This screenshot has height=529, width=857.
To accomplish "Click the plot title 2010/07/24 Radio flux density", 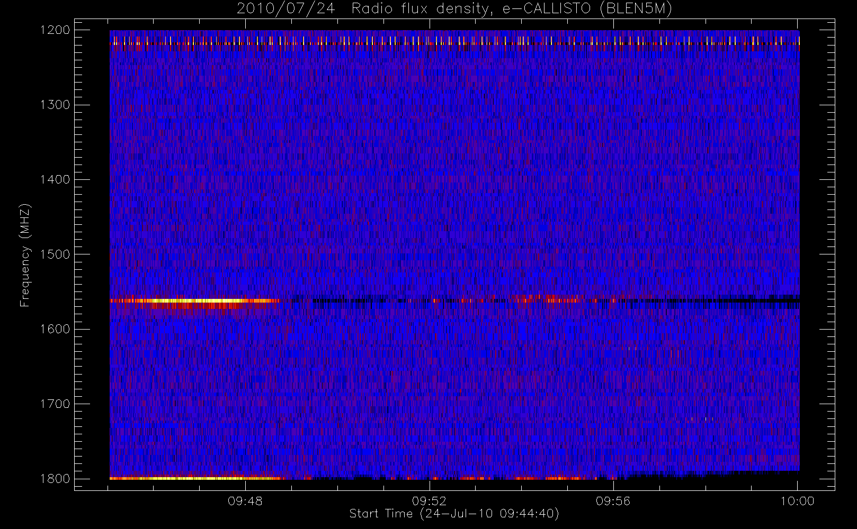I will pos(454,9).
